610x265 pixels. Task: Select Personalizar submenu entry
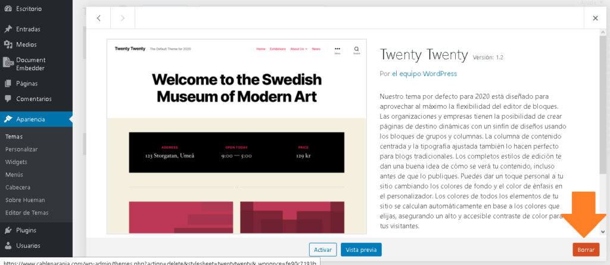(x=21, y=149)
